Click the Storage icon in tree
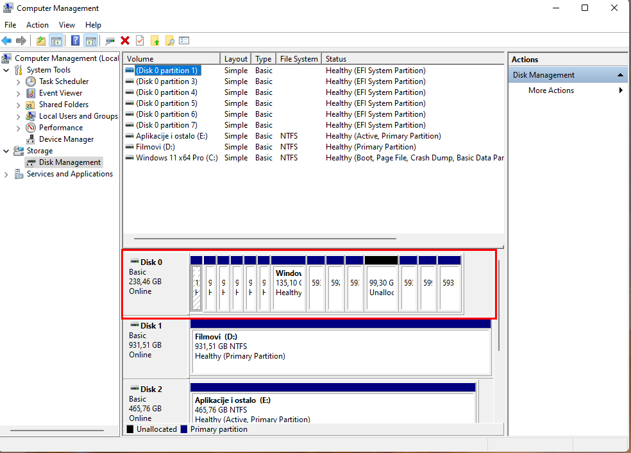631x453 pixels. pyautogui.click(x=19, y=151)
